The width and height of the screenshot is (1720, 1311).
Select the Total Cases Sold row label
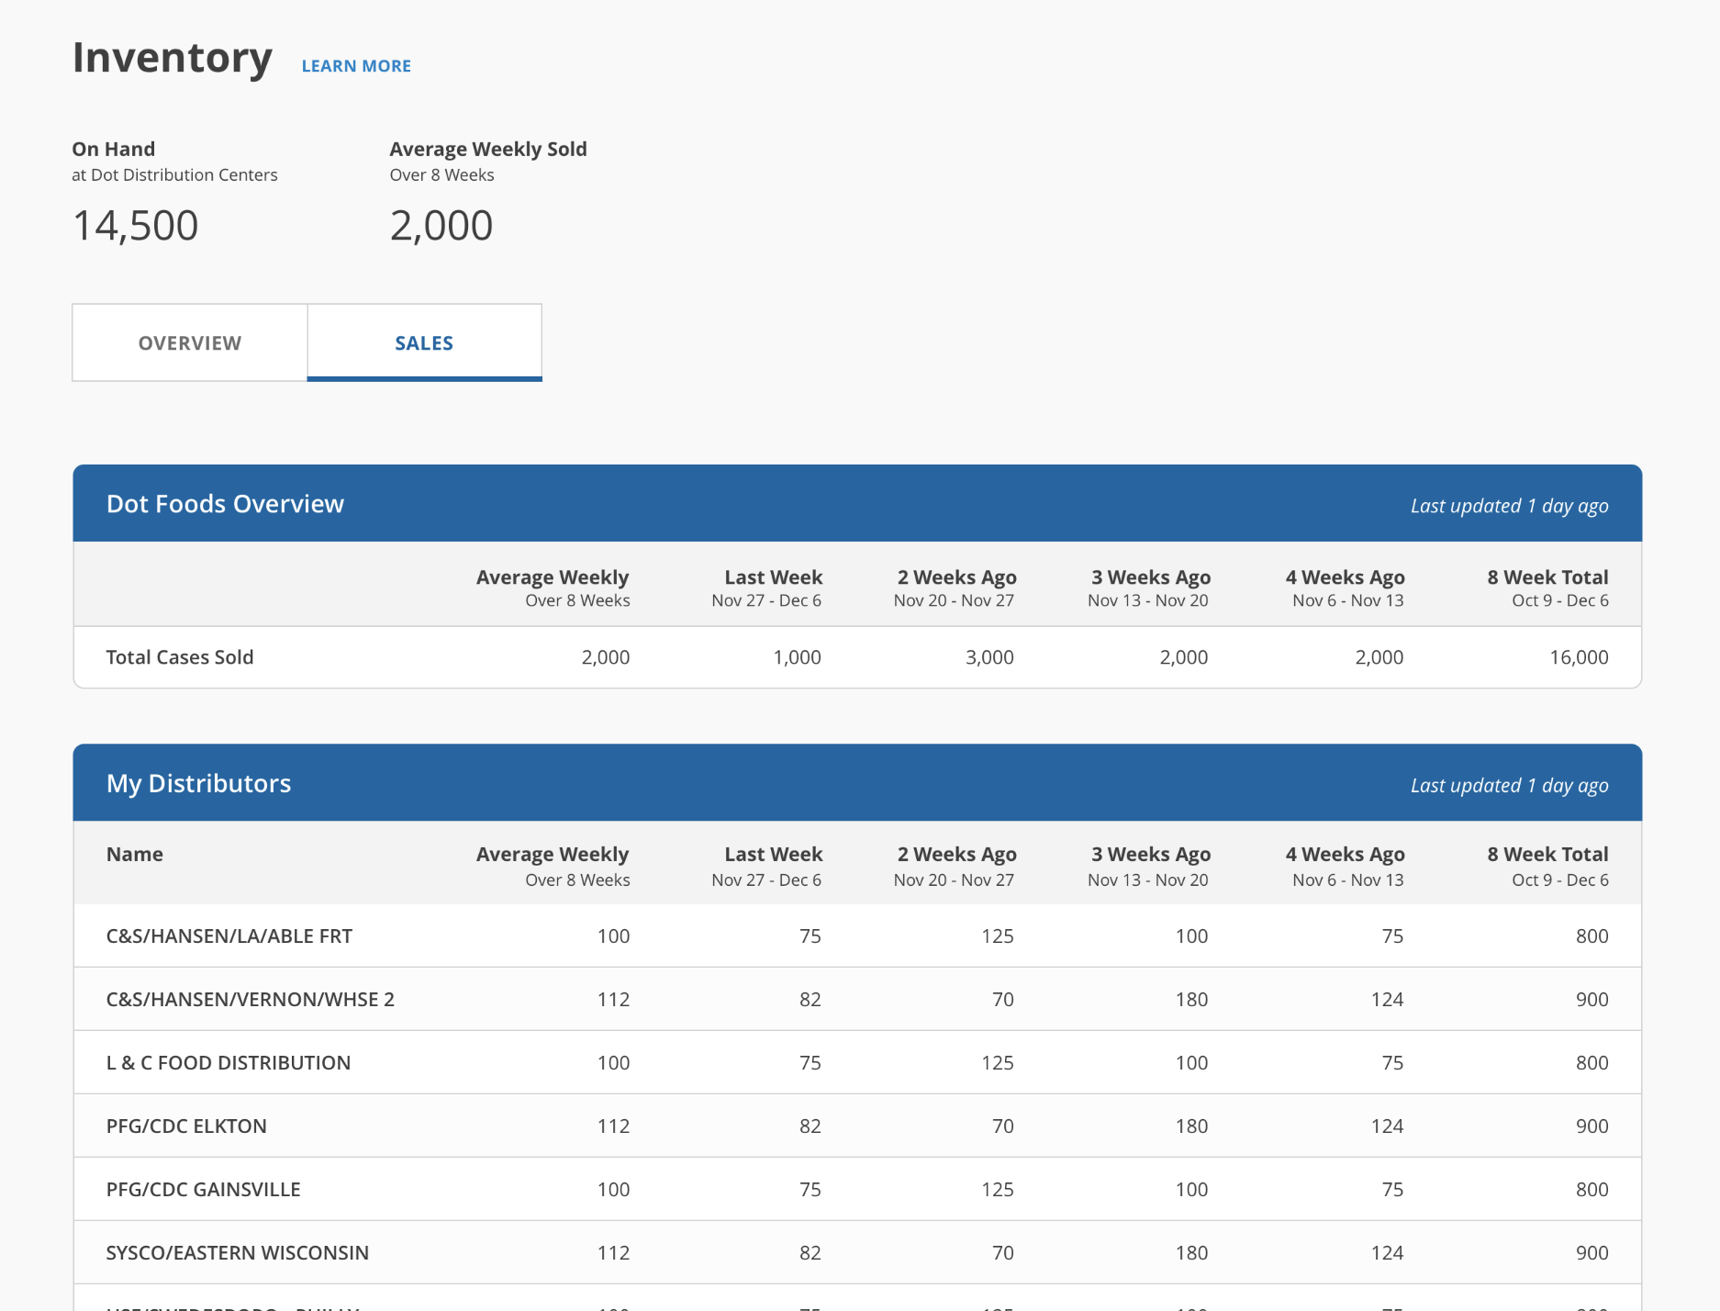click(180, 657)
